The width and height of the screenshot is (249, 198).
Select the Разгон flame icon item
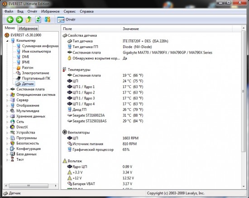[19, 68]
